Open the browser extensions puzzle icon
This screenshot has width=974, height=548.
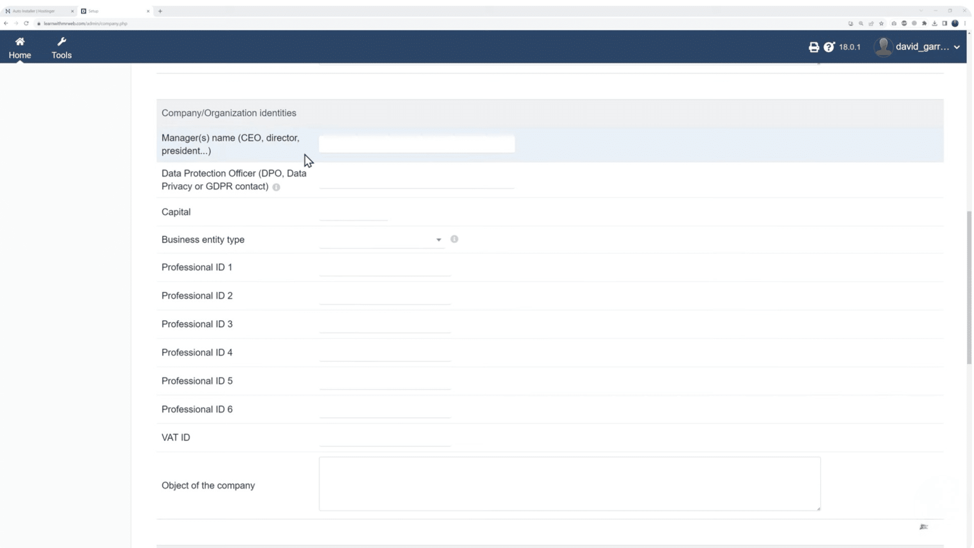coord(924,23)
